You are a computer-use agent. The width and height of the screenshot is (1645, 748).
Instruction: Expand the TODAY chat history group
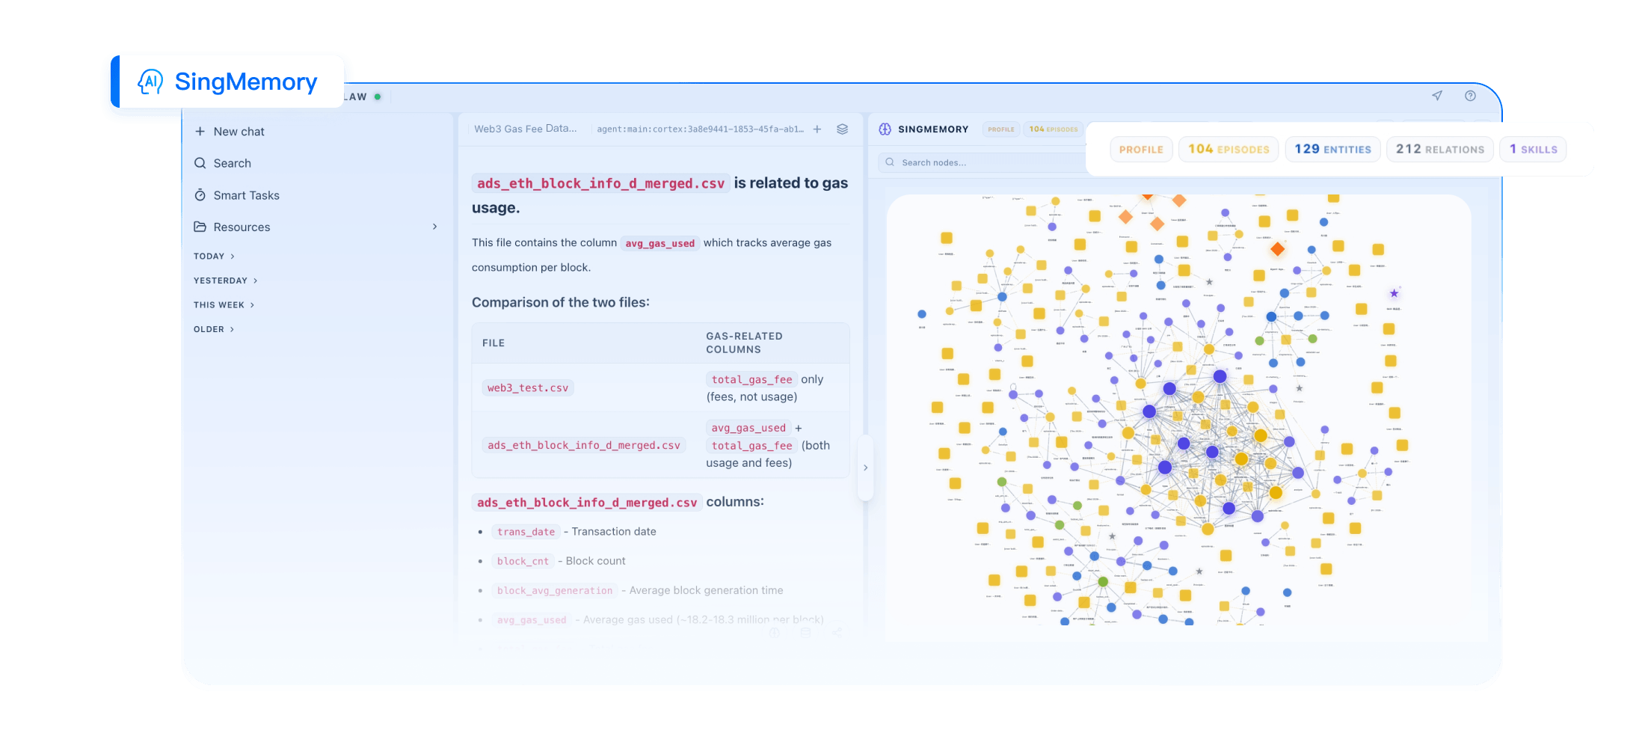(214, 257)
